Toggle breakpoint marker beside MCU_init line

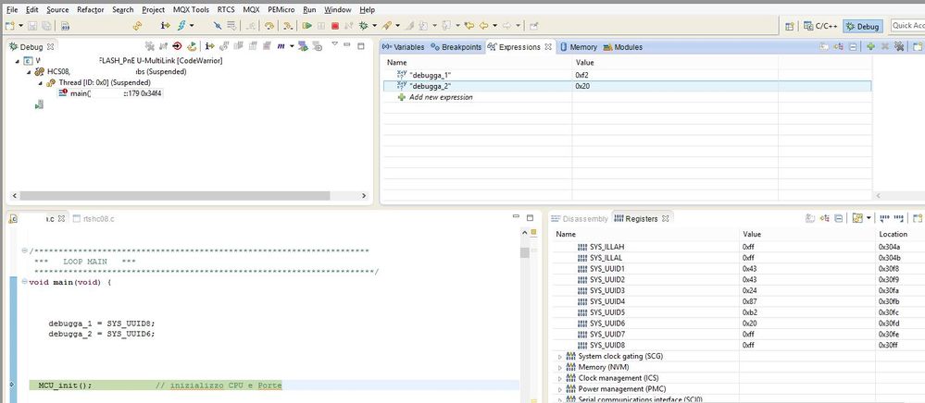tap(12, 385)
